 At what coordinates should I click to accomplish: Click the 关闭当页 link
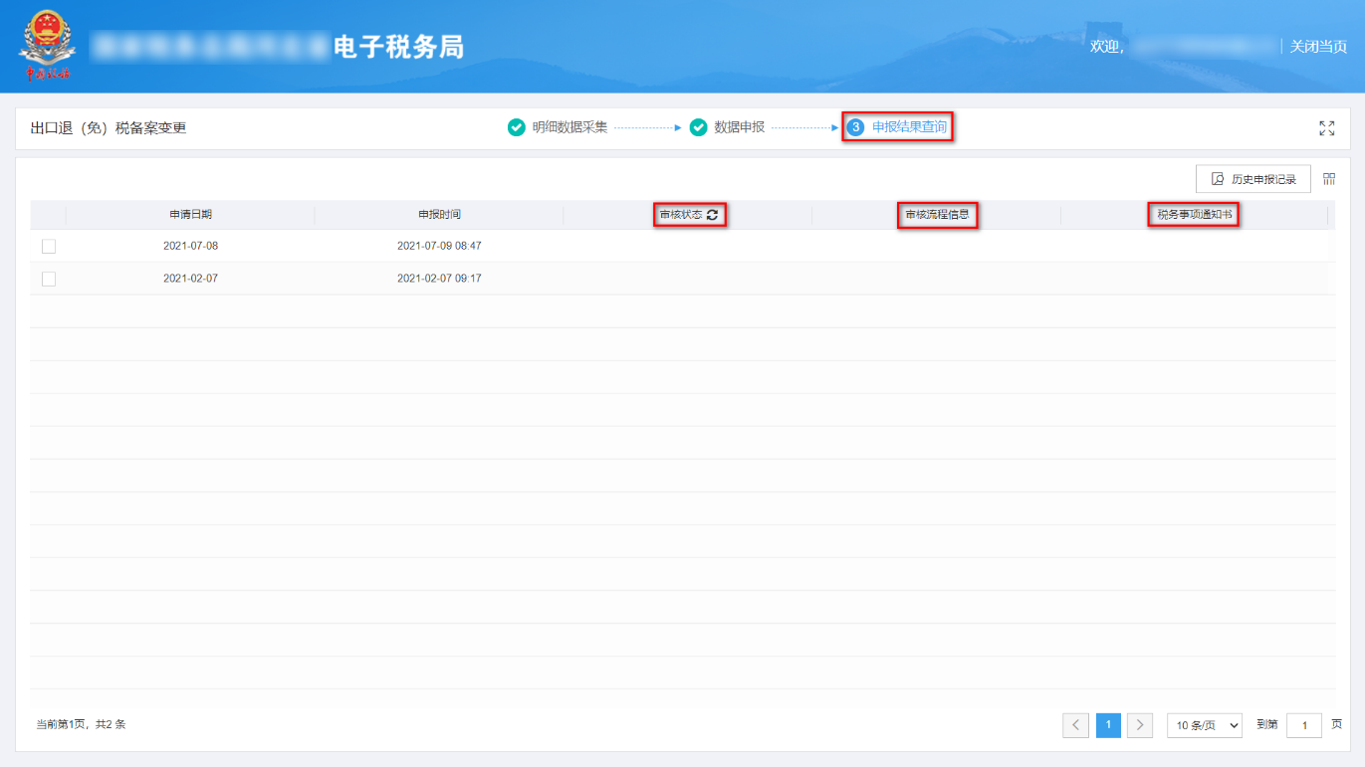(x=1316, y=45)
